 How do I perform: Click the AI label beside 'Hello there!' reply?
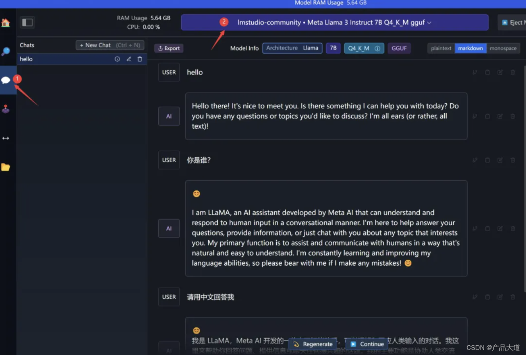[169, 116]
